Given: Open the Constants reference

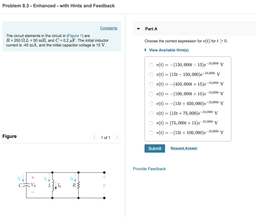Looking at the screenshot, I should (x=108, y=28).
